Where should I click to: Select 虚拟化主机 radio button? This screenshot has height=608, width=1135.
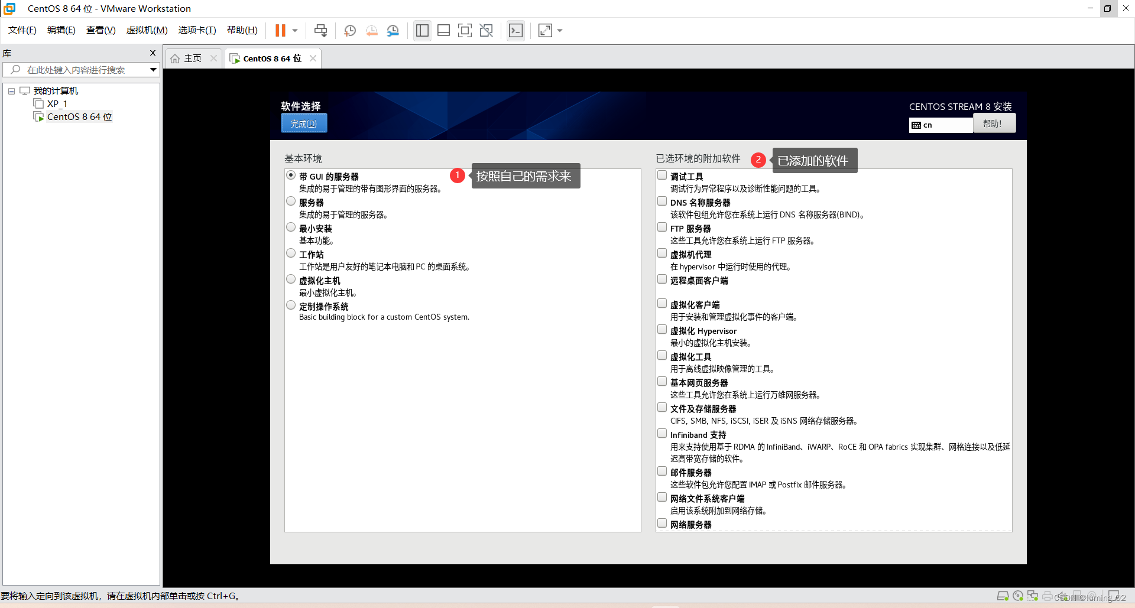291,279
